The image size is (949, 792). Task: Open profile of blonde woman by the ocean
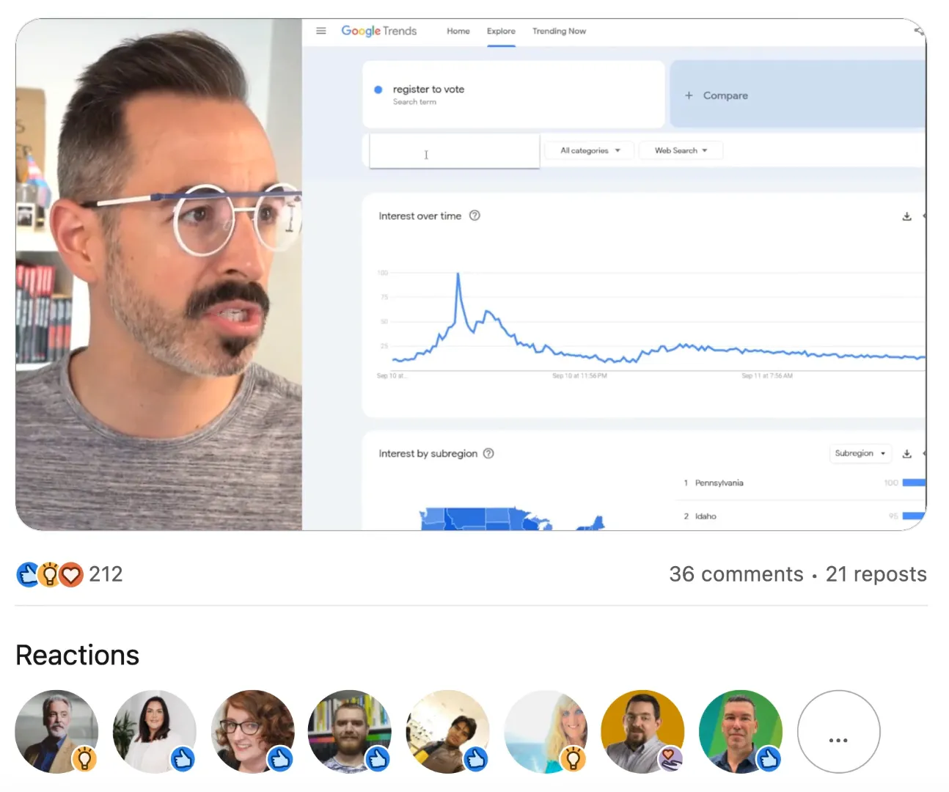[546, 732]
